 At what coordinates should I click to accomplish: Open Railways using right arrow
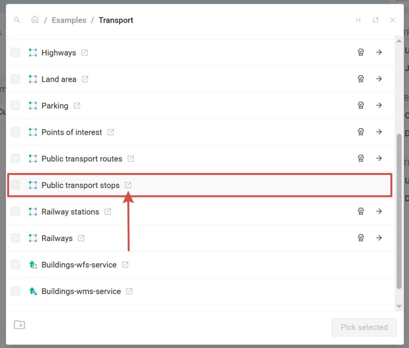coord(379,238)
